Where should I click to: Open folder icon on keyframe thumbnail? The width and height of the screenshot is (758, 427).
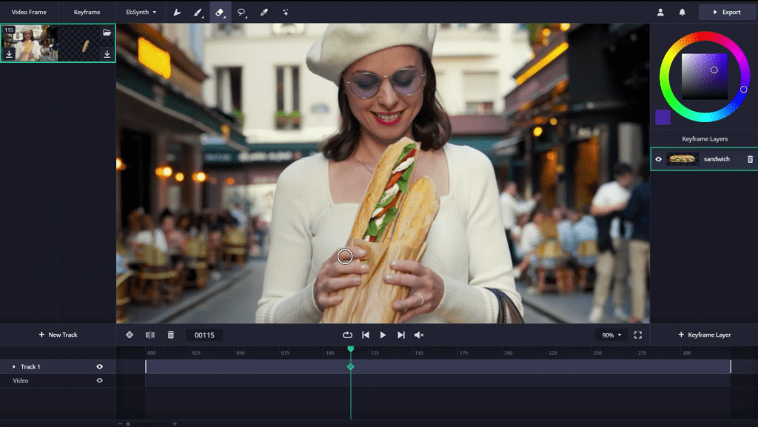[107, 33]
